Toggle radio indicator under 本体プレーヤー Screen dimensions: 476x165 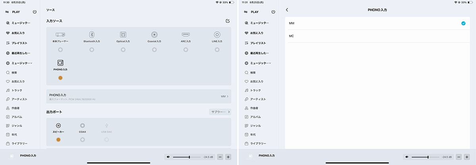(x=60, y=50)
